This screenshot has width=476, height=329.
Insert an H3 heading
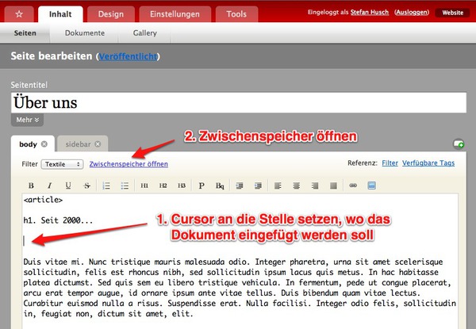[182, 186]
